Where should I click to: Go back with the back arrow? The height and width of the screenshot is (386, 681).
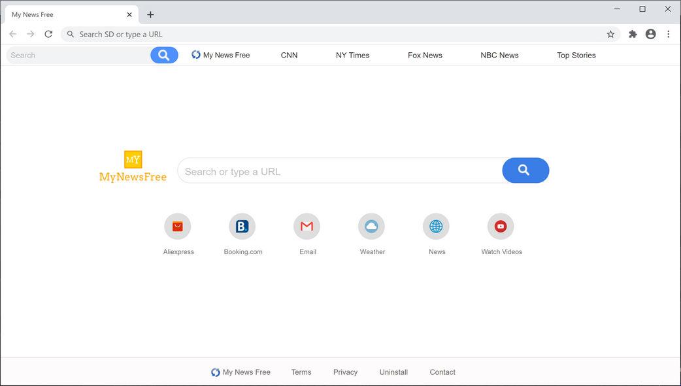tap(13, 35)
